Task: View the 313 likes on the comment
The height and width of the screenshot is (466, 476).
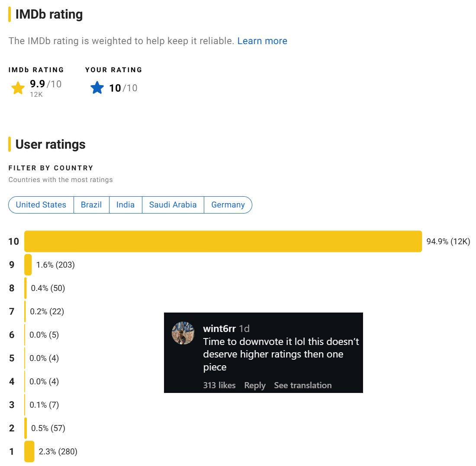Action: click(219, 385)
